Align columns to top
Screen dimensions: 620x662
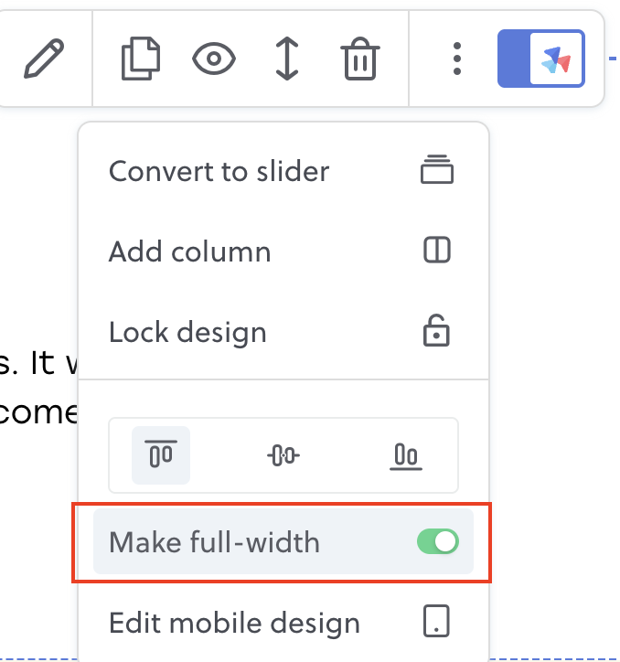(x=161, y=455)
